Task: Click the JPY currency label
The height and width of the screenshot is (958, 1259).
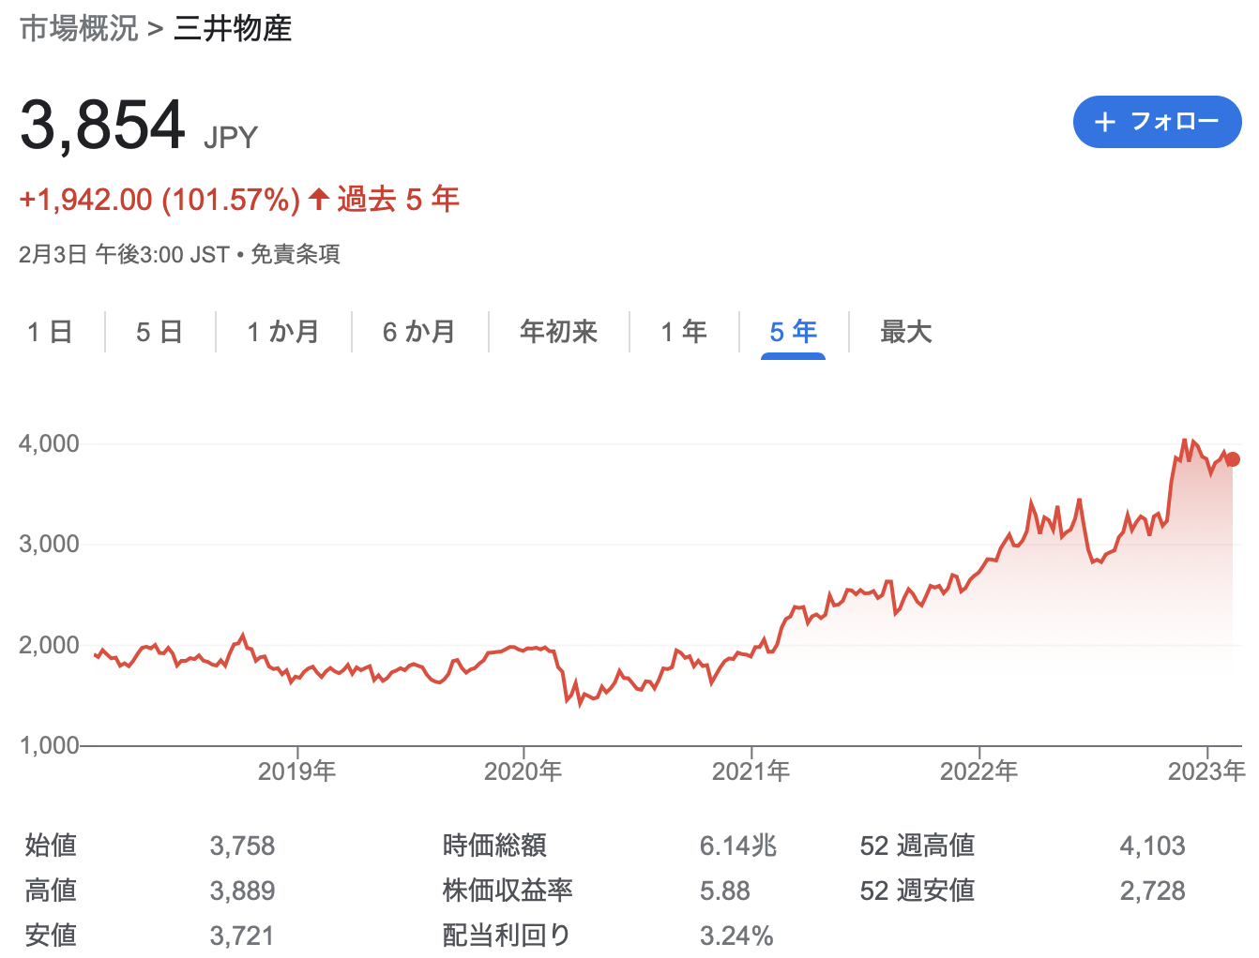Action: click(231, 138)
